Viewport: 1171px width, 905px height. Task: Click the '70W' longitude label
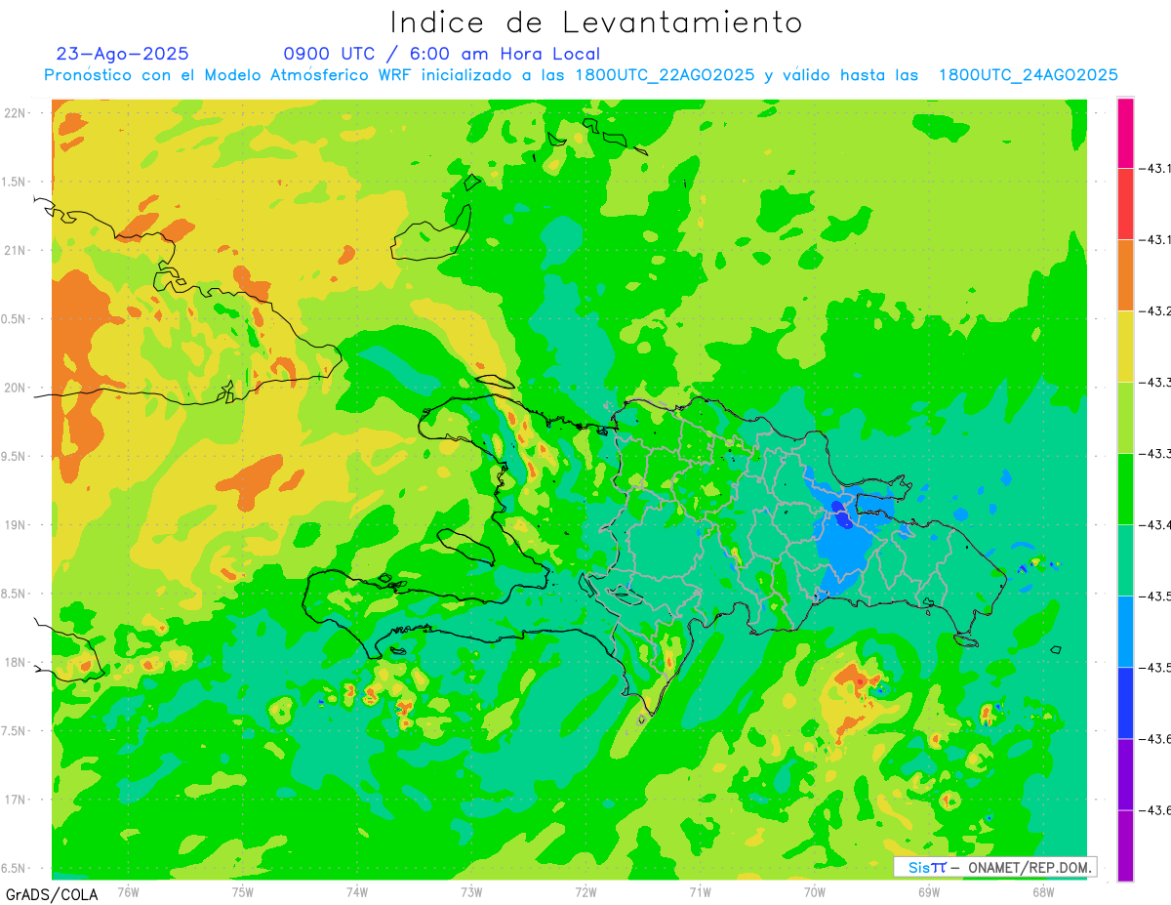(815, 891)
